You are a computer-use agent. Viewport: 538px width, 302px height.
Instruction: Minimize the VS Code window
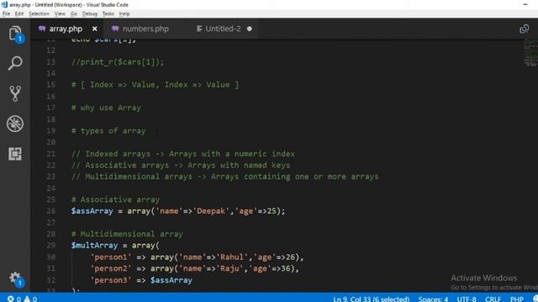coord(525,4)
